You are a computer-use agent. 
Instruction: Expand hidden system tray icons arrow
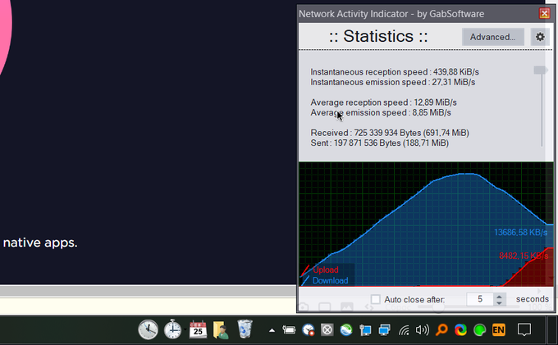[x=272, y=330]
